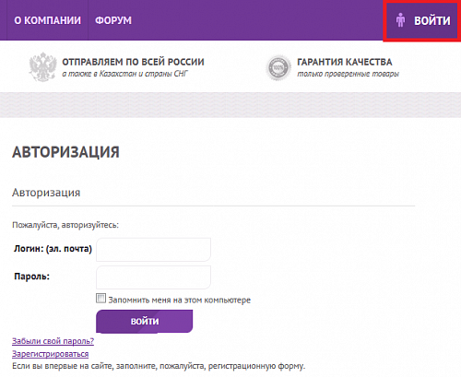Click the Казахстан и страны СНГ subtitle
Screen dimensions: 461x377
coord(144,74)
